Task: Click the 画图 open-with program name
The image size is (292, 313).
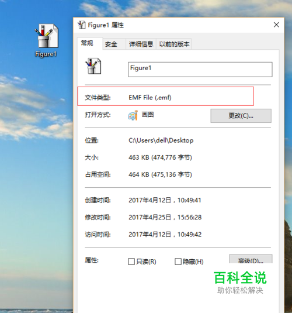Action: click(x=148, y=115)
